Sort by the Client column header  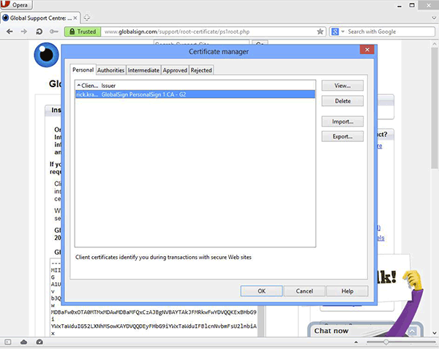(x=88, y=86)
